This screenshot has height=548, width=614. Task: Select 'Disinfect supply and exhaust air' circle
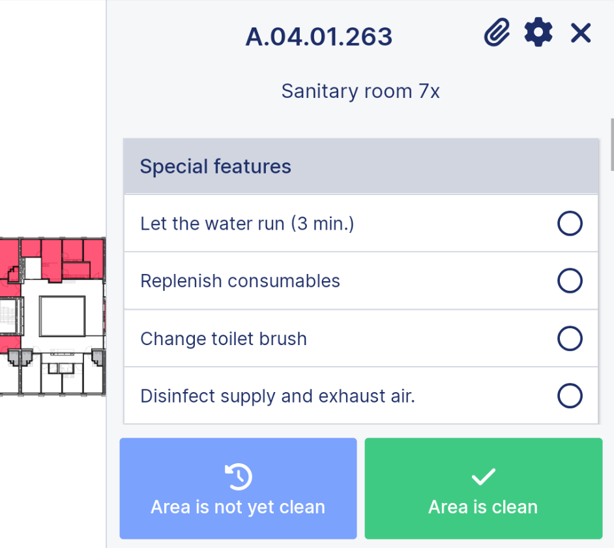(570, 396)
